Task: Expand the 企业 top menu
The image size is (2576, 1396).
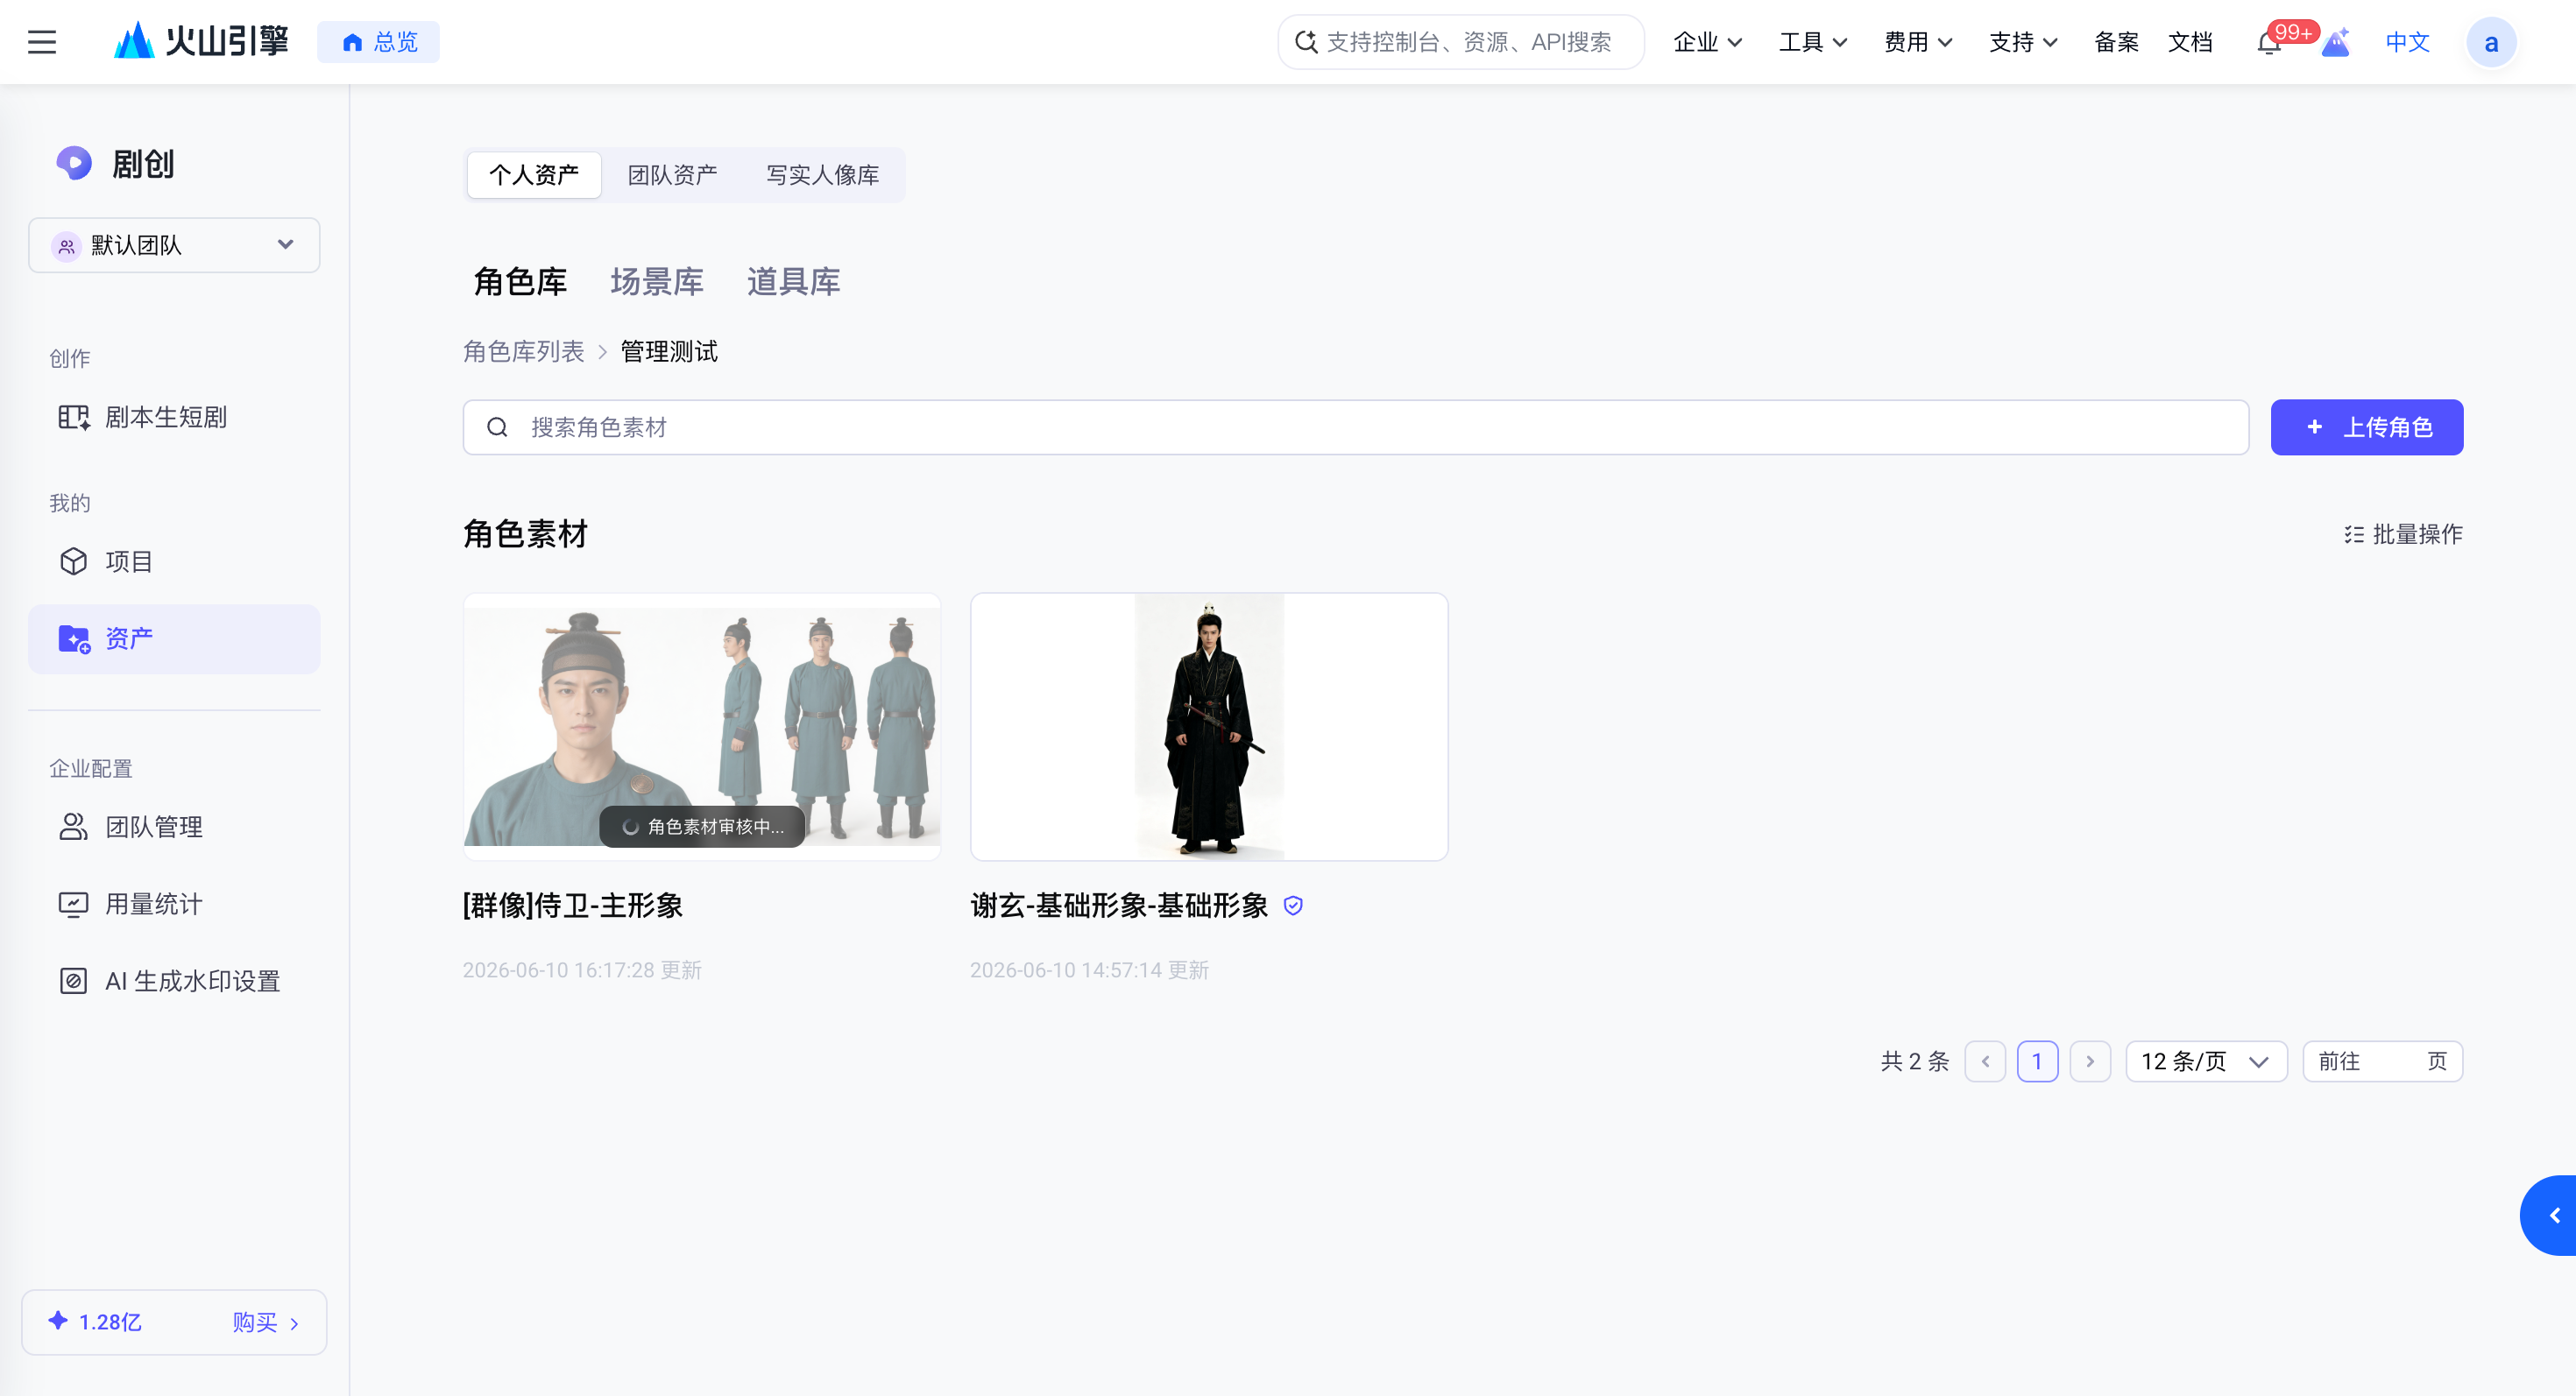Action: click(1707, 42)
